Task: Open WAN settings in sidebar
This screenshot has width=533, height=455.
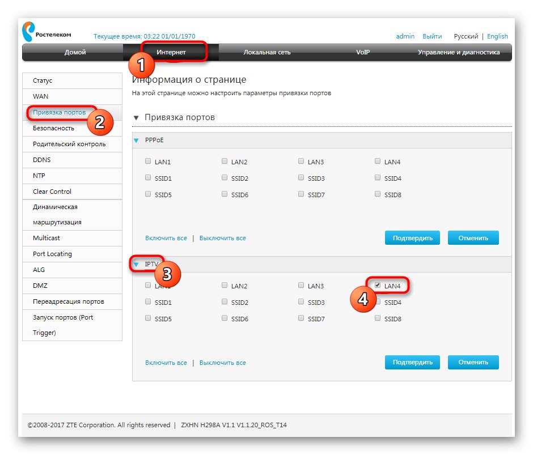Action: pyautogui.click(x=72, y=96)
